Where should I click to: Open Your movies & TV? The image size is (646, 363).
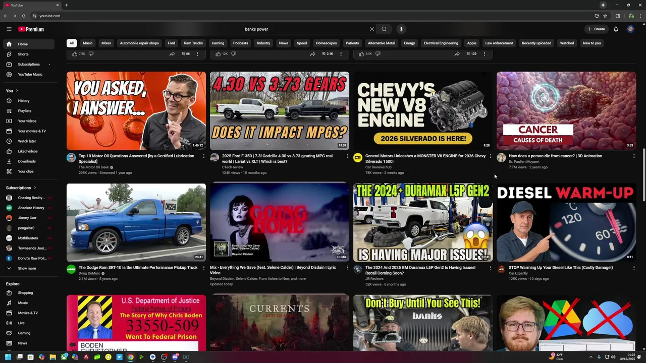click(x=28, y=131)
